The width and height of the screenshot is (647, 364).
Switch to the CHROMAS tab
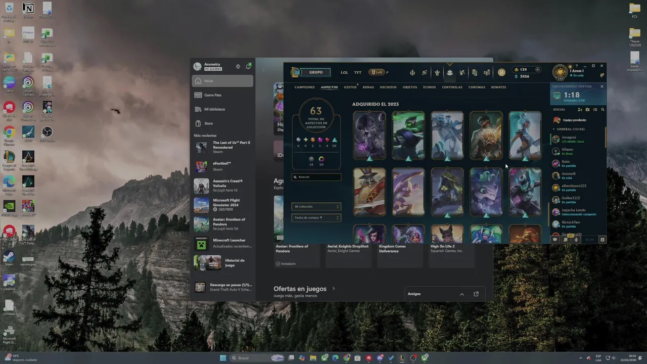point(477,87)
